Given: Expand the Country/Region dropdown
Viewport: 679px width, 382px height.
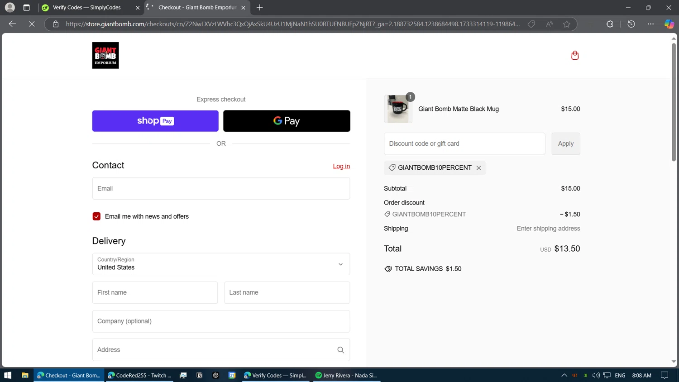Looking at the screenshot, I should pos(221,264).
